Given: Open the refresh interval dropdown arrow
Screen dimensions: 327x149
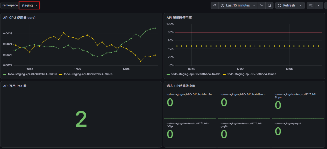Looking at the screenshot, I should click(x=301, y=5).
